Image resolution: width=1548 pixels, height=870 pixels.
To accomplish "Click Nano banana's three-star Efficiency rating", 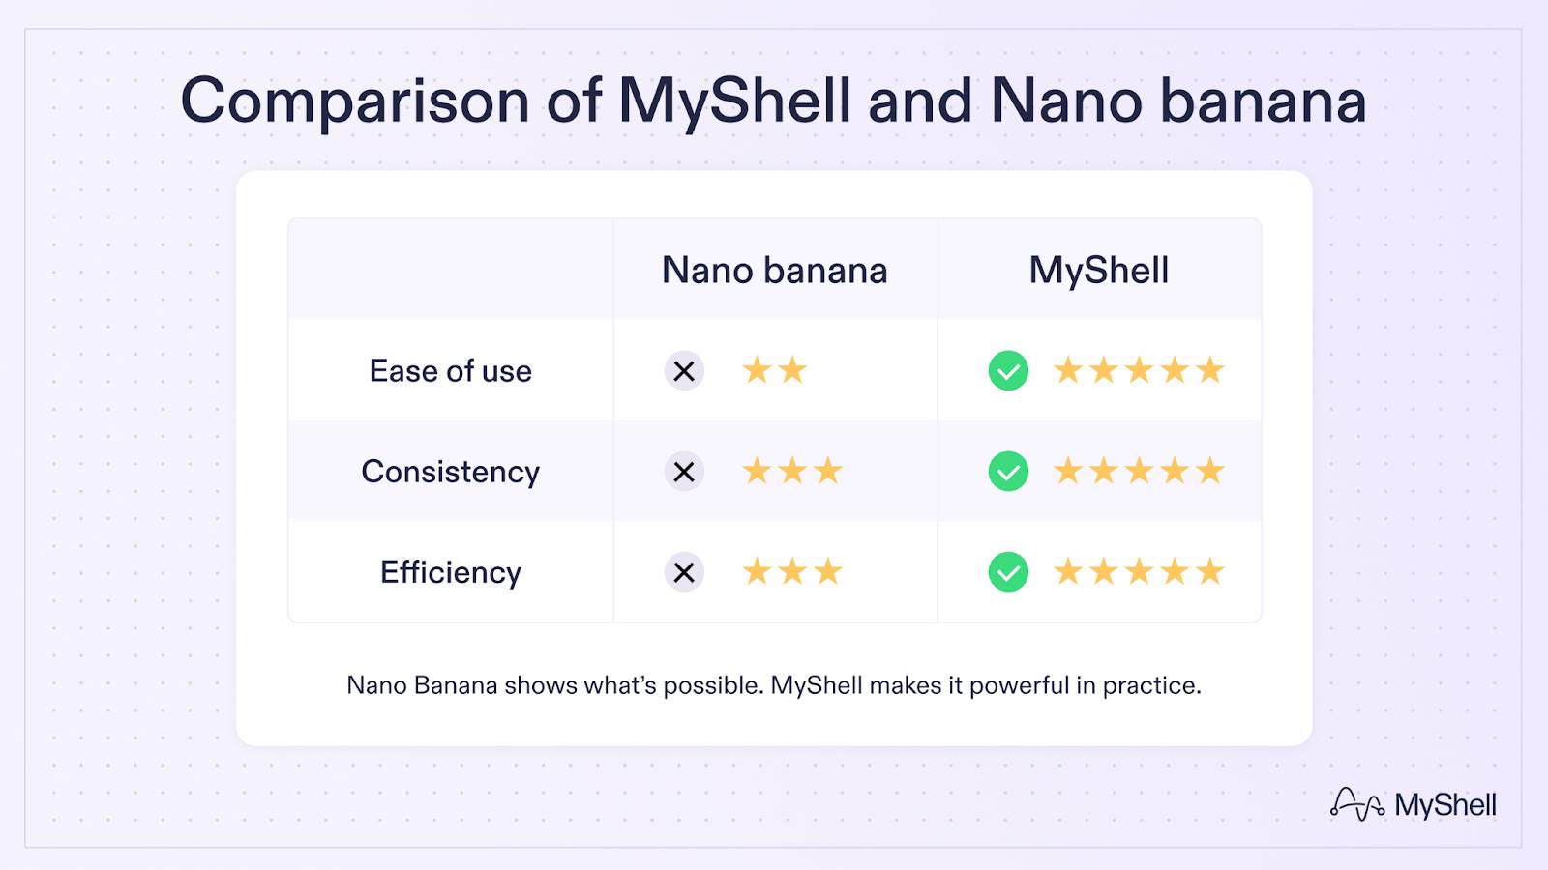I will point(791,572).
